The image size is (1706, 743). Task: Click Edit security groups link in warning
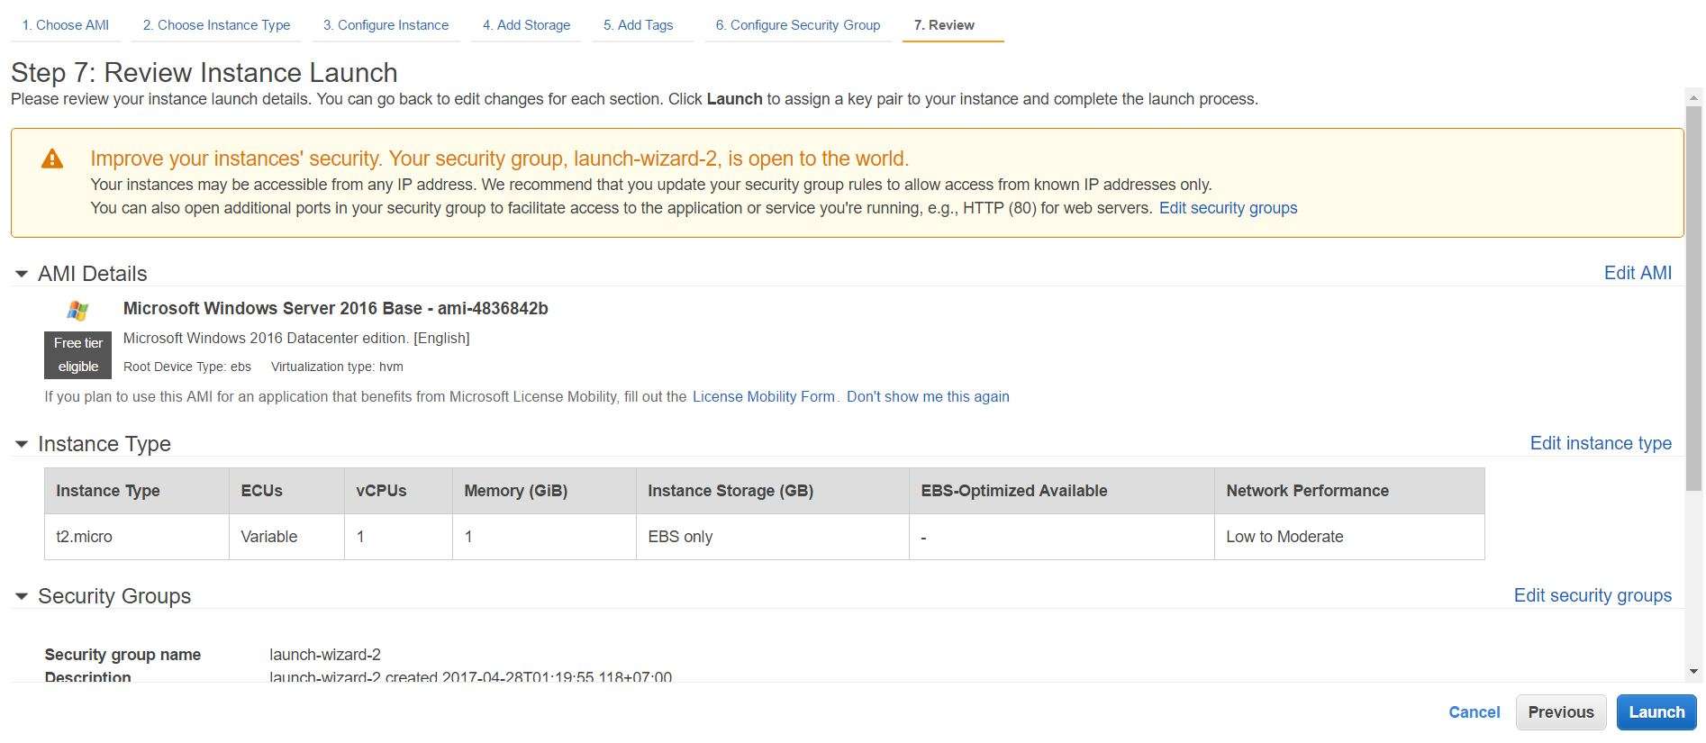coord(1228,208)
